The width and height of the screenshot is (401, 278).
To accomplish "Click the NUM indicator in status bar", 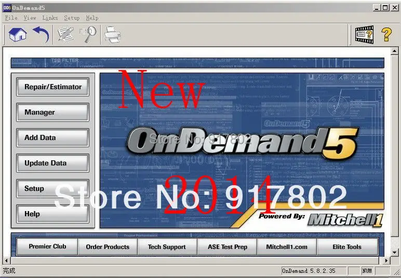I will tap(367, 271).
